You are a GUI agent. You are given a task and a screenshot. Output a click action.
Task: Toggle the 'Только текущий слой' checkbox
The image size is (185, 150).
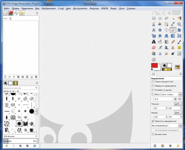[x=153, y=82]
